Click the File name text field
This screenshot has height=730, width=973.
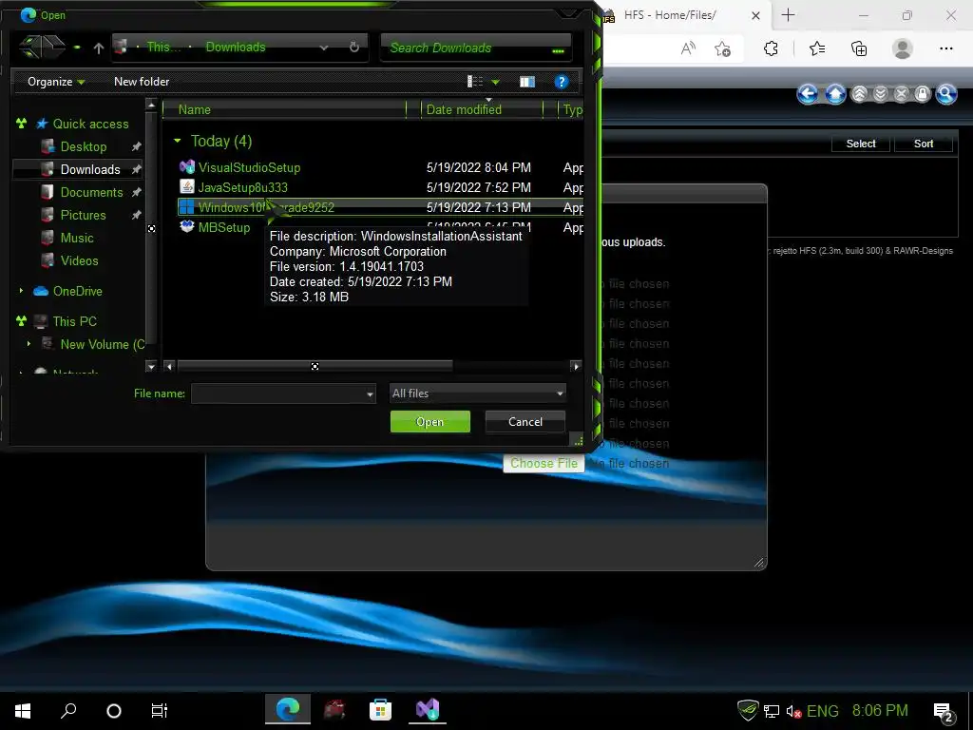coord(278,394)
